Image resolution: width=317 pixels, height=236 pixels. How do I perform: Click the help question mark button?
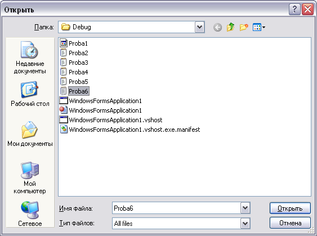294,10
